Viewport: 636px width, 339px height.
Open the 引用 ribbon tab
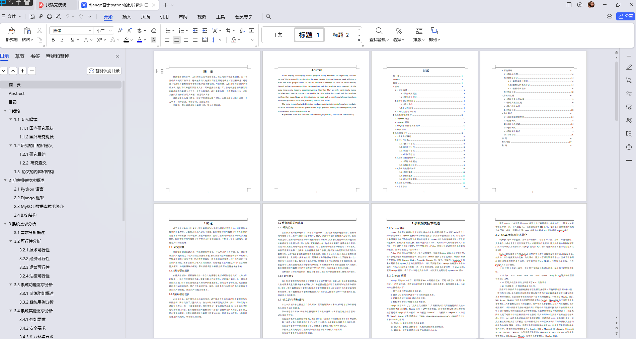164,16
